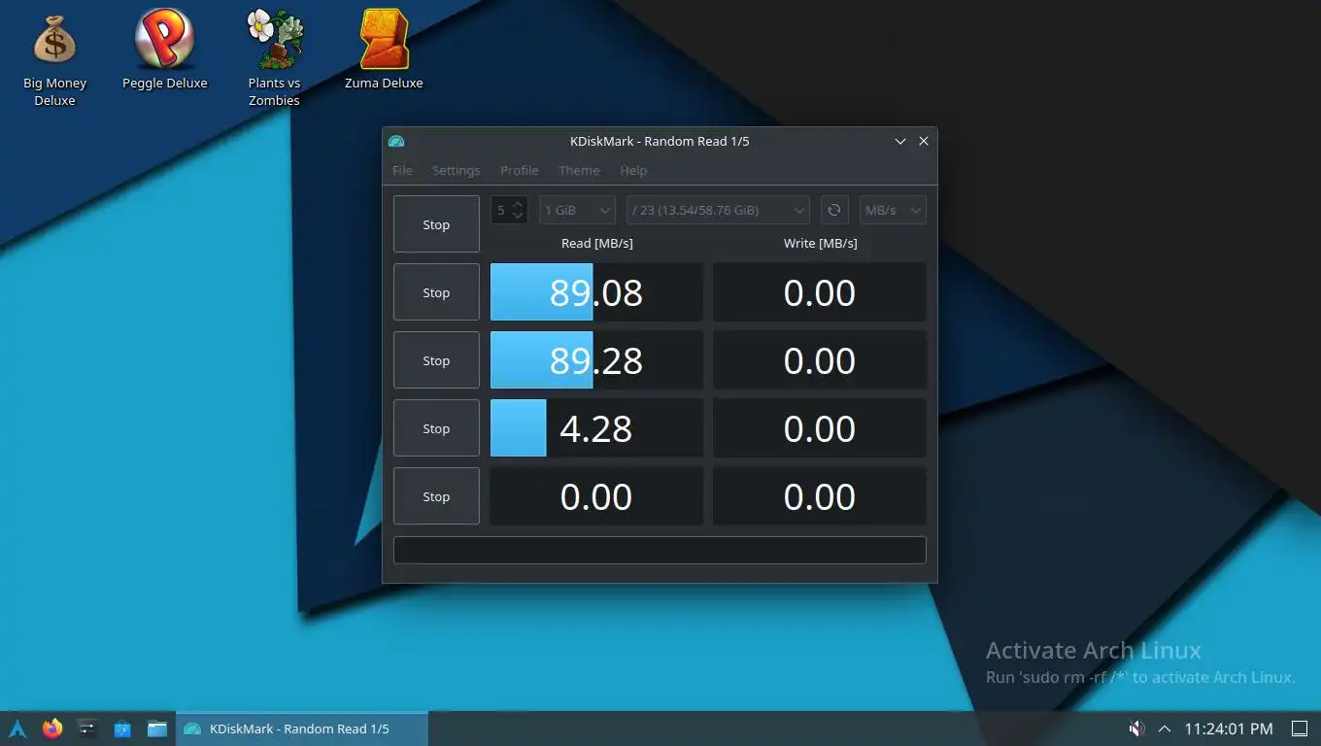
Task: Click the refresh storage list icon
Action: pos(833,210)
